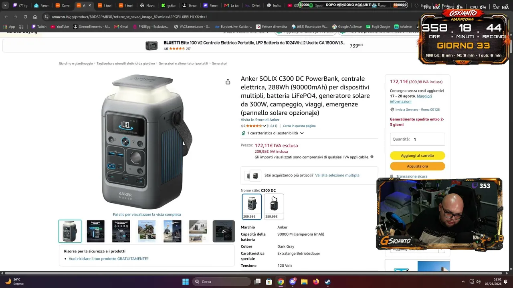Open the txAdmin bookmark

pyautogui.click(x=403, y=27)
